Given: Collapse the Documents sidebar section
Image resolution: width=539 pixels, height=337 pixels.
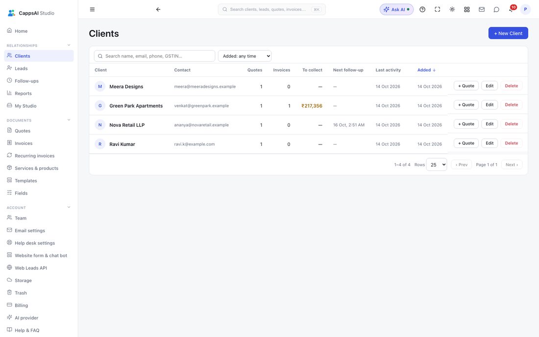Looking at the screenshot, I should (69, 120).
